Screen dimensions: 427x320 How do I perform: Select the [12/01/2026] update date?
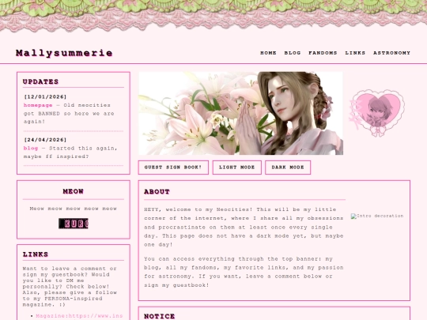point(45,97)
